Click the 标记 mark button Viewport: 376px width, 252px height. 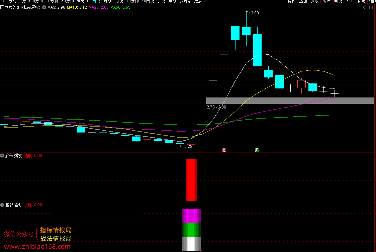click(x=361, y=1)
